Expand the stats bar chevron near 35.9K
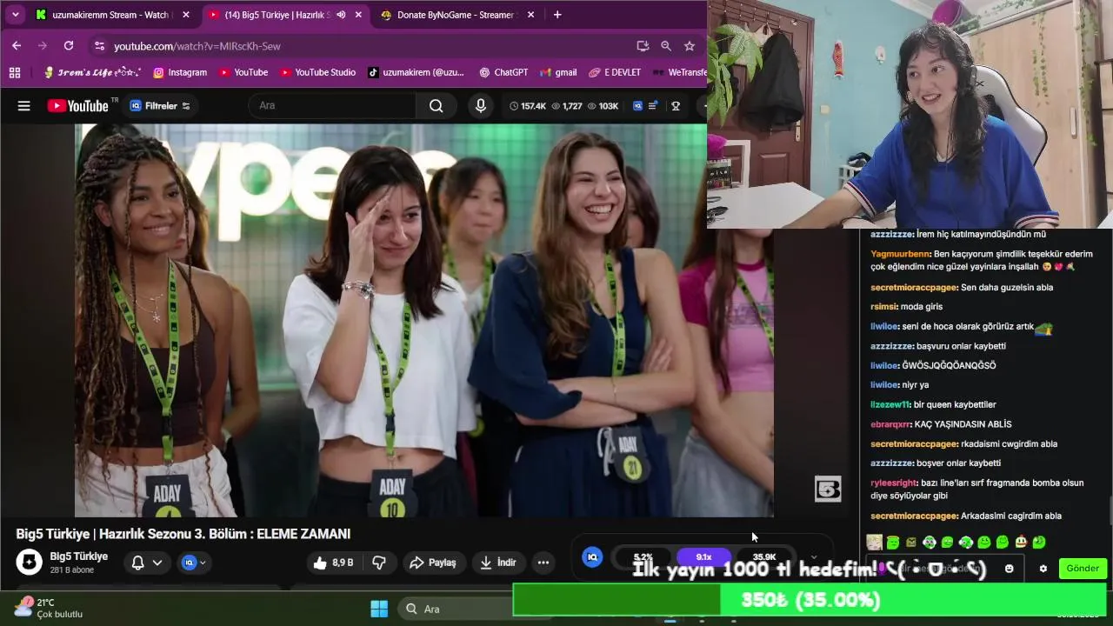 pos(814,557)
